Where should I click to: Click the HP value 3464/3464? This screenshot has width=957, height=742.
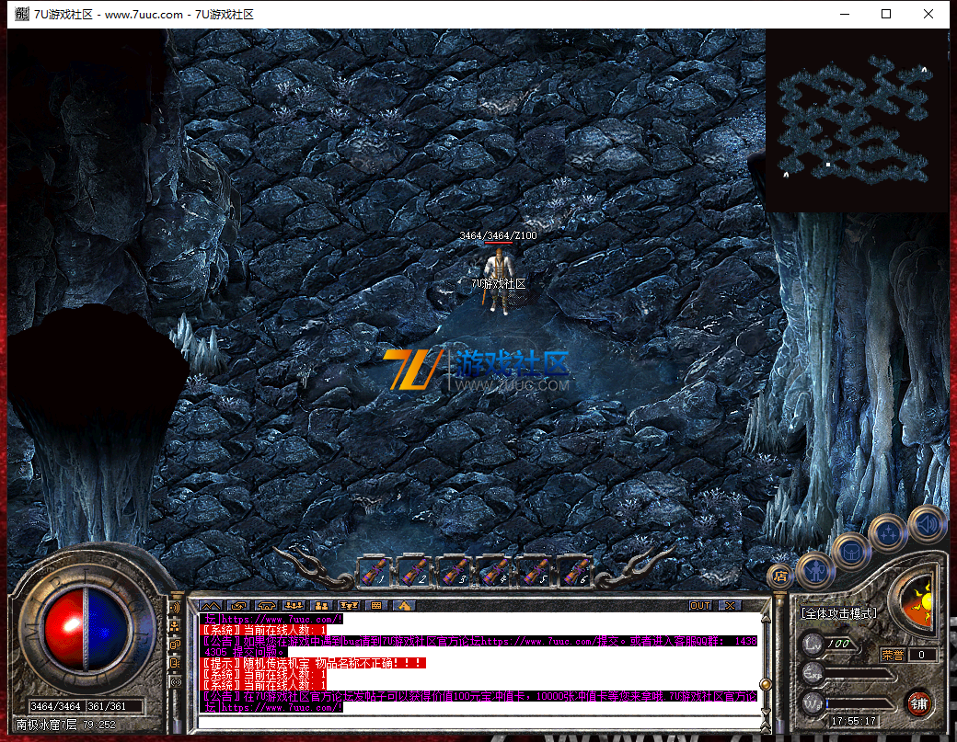coord(55,706)
